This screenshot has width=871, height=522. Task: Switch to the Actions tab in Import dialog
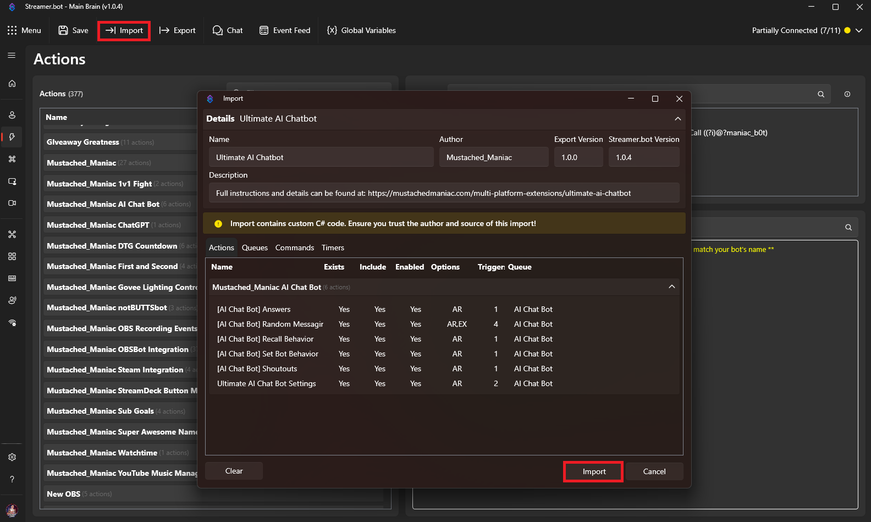pos(222,248)
